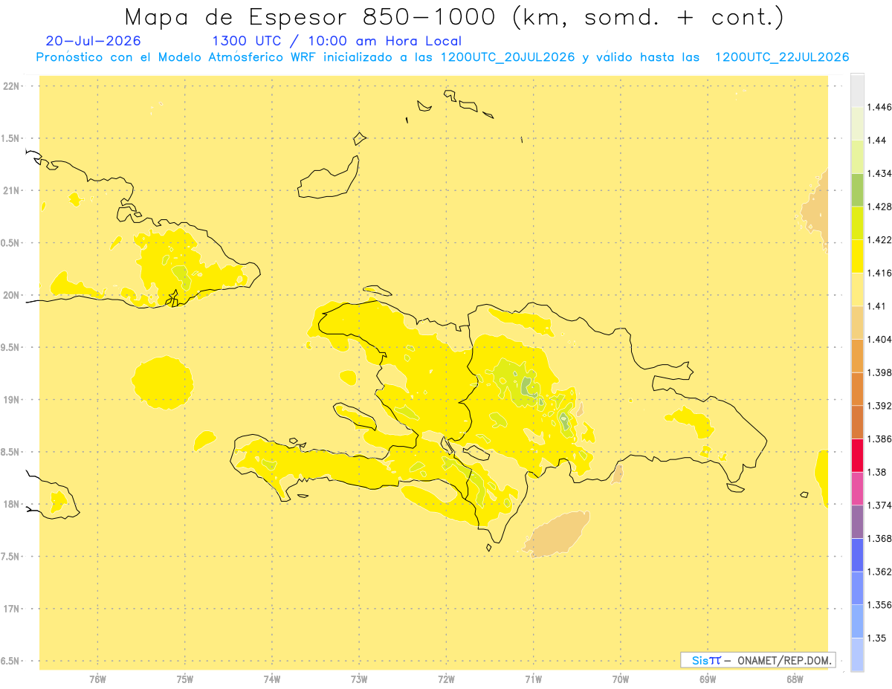Click the colorbar value '1.416'

(x=879, y=273)
